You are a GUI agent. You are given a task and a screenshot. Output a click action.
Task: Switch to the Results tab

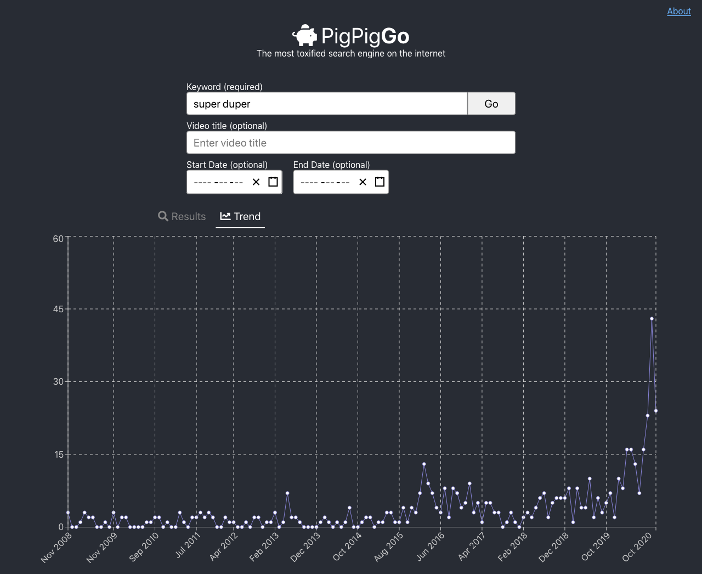pyautogui.click(x=182, y=216)
